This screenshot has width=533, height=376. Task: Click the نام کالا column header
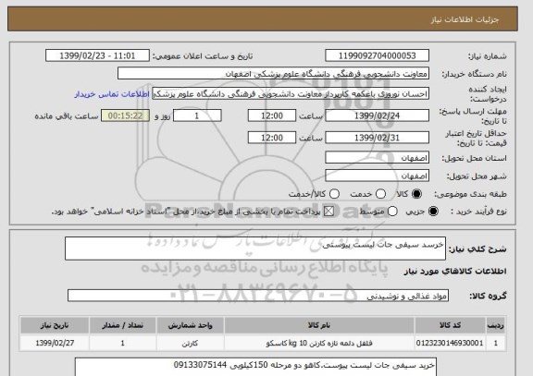pos(319,325)
